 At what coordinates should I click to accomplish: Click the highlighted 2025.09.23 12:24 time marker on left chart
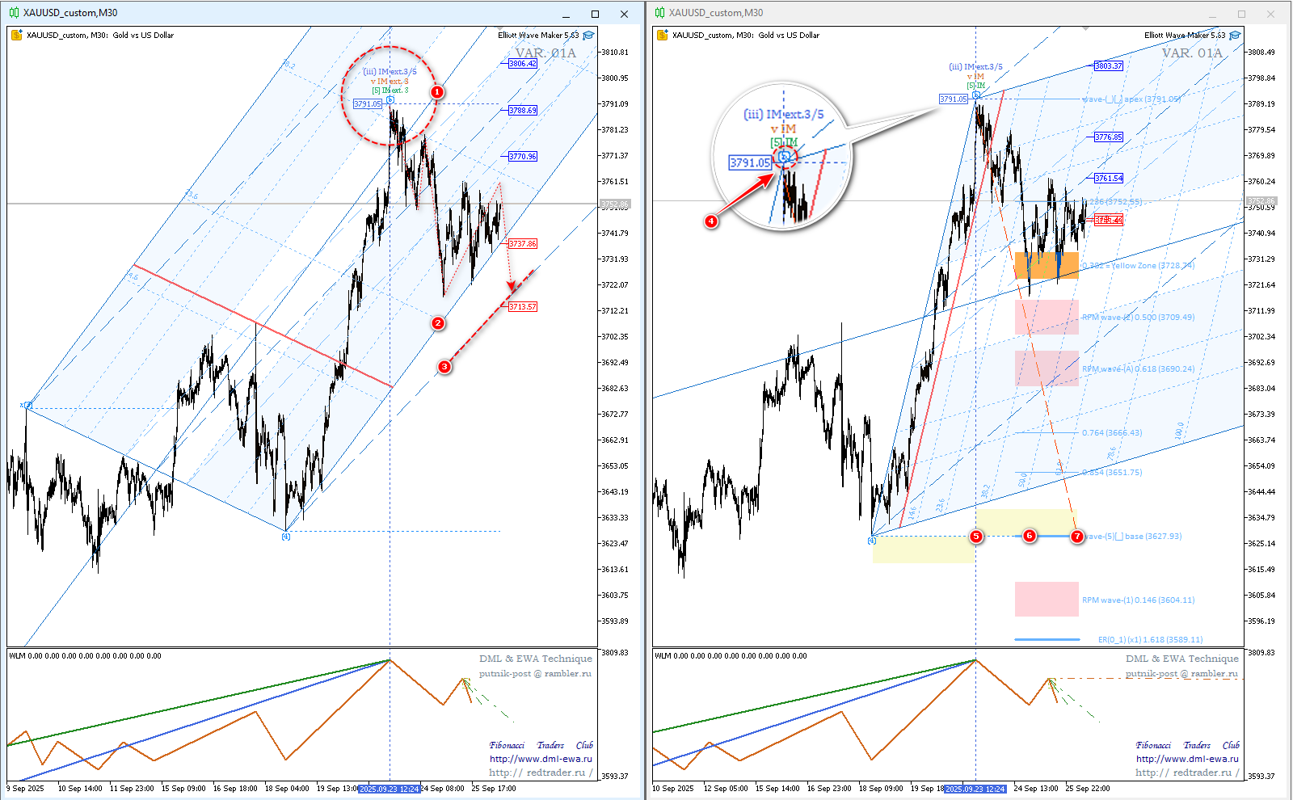pos(390,789)
